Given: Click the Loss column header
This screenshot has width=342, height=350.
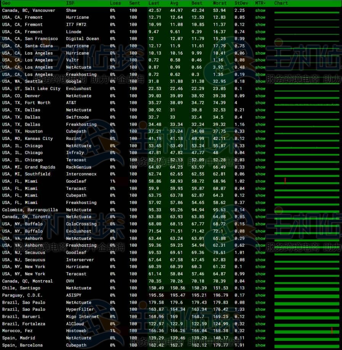Looking at the screenshot, I should [x=115, y=3].
